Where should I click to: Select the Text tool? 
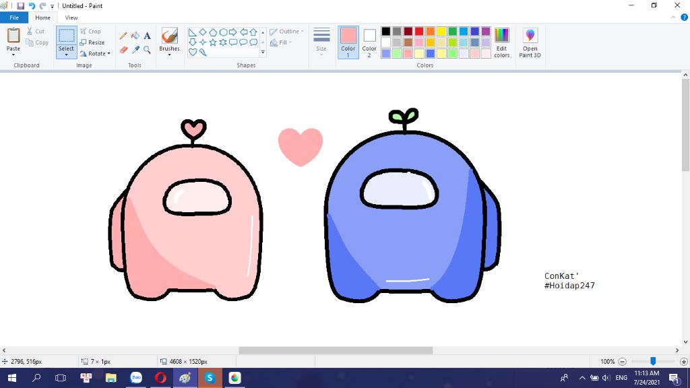147,36
